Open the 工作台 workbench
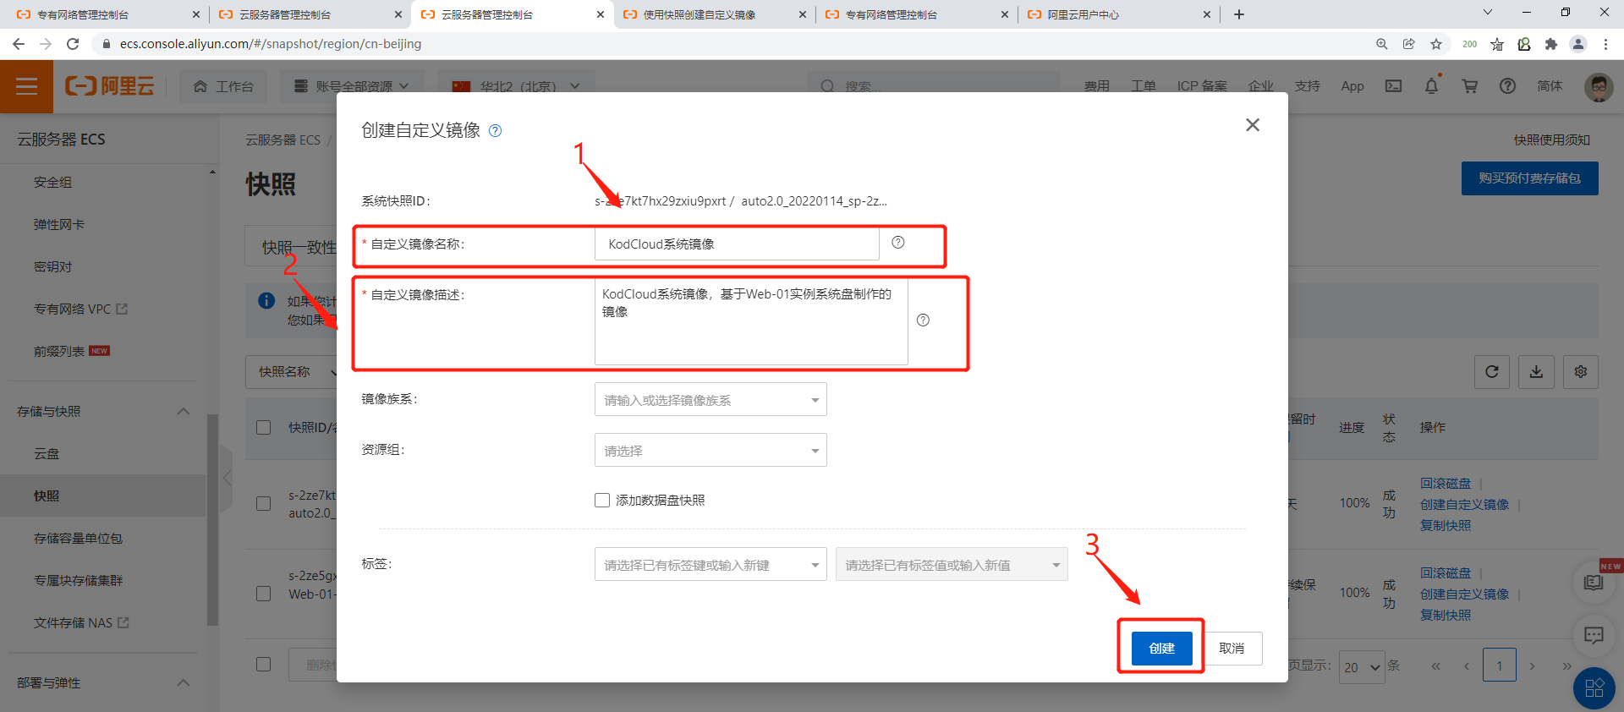 [223, 86]
